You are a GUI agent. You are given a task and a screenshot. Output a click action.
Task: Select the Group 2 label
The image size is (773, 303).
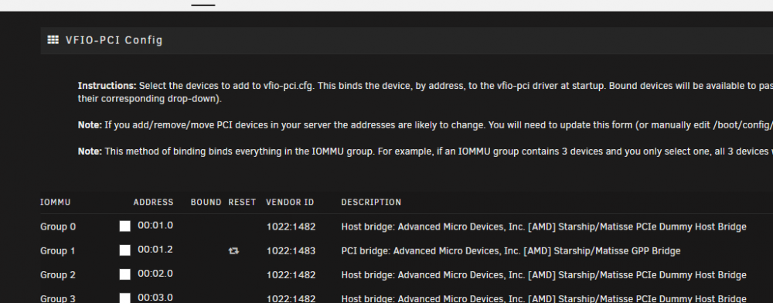58,275
